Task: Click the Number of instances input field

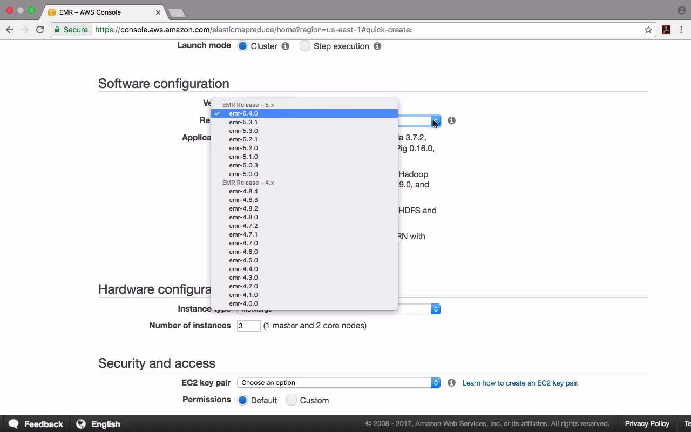Action: pos(249,326)
